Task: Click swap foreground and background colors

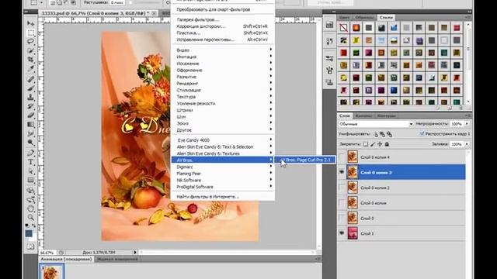Action: (34, 226)
